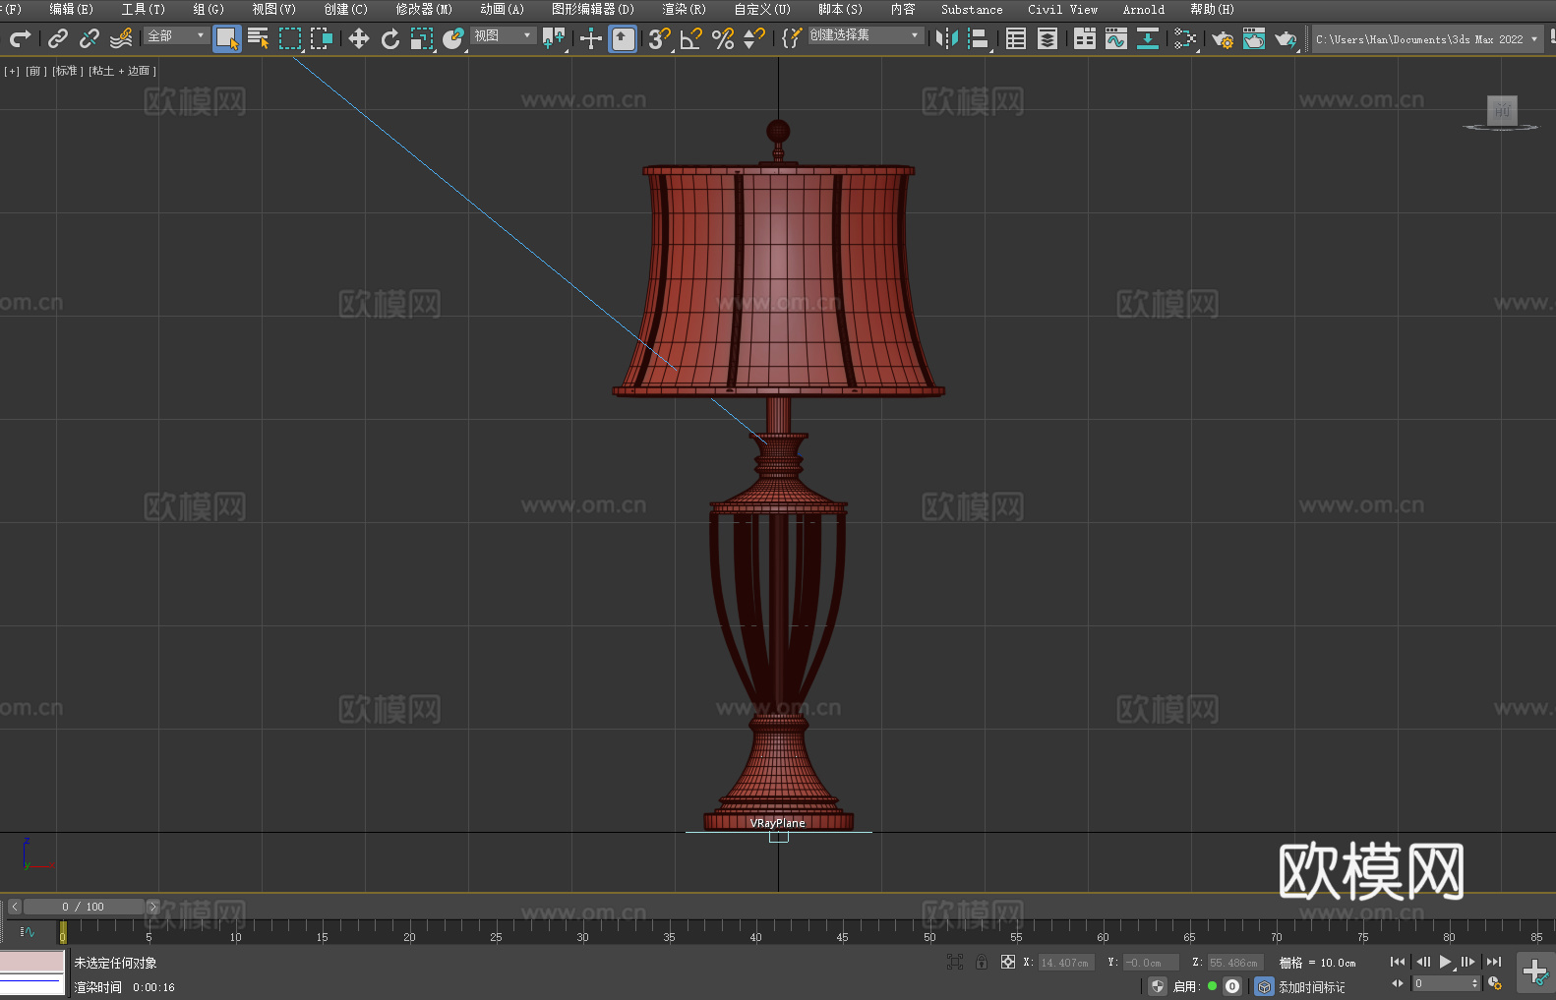Toggle the selection lock padlock
The image size is (1556, 1000).
pyautogui.click(x=982, y=963)
